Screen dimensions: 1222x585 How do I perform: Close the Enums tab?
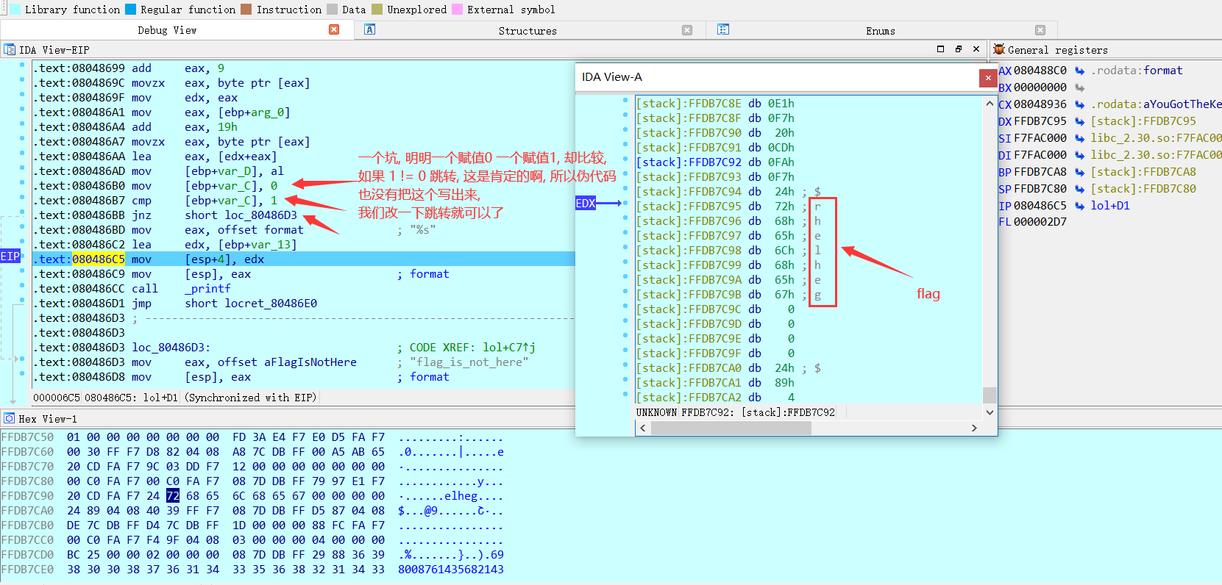coord(1040,30)
